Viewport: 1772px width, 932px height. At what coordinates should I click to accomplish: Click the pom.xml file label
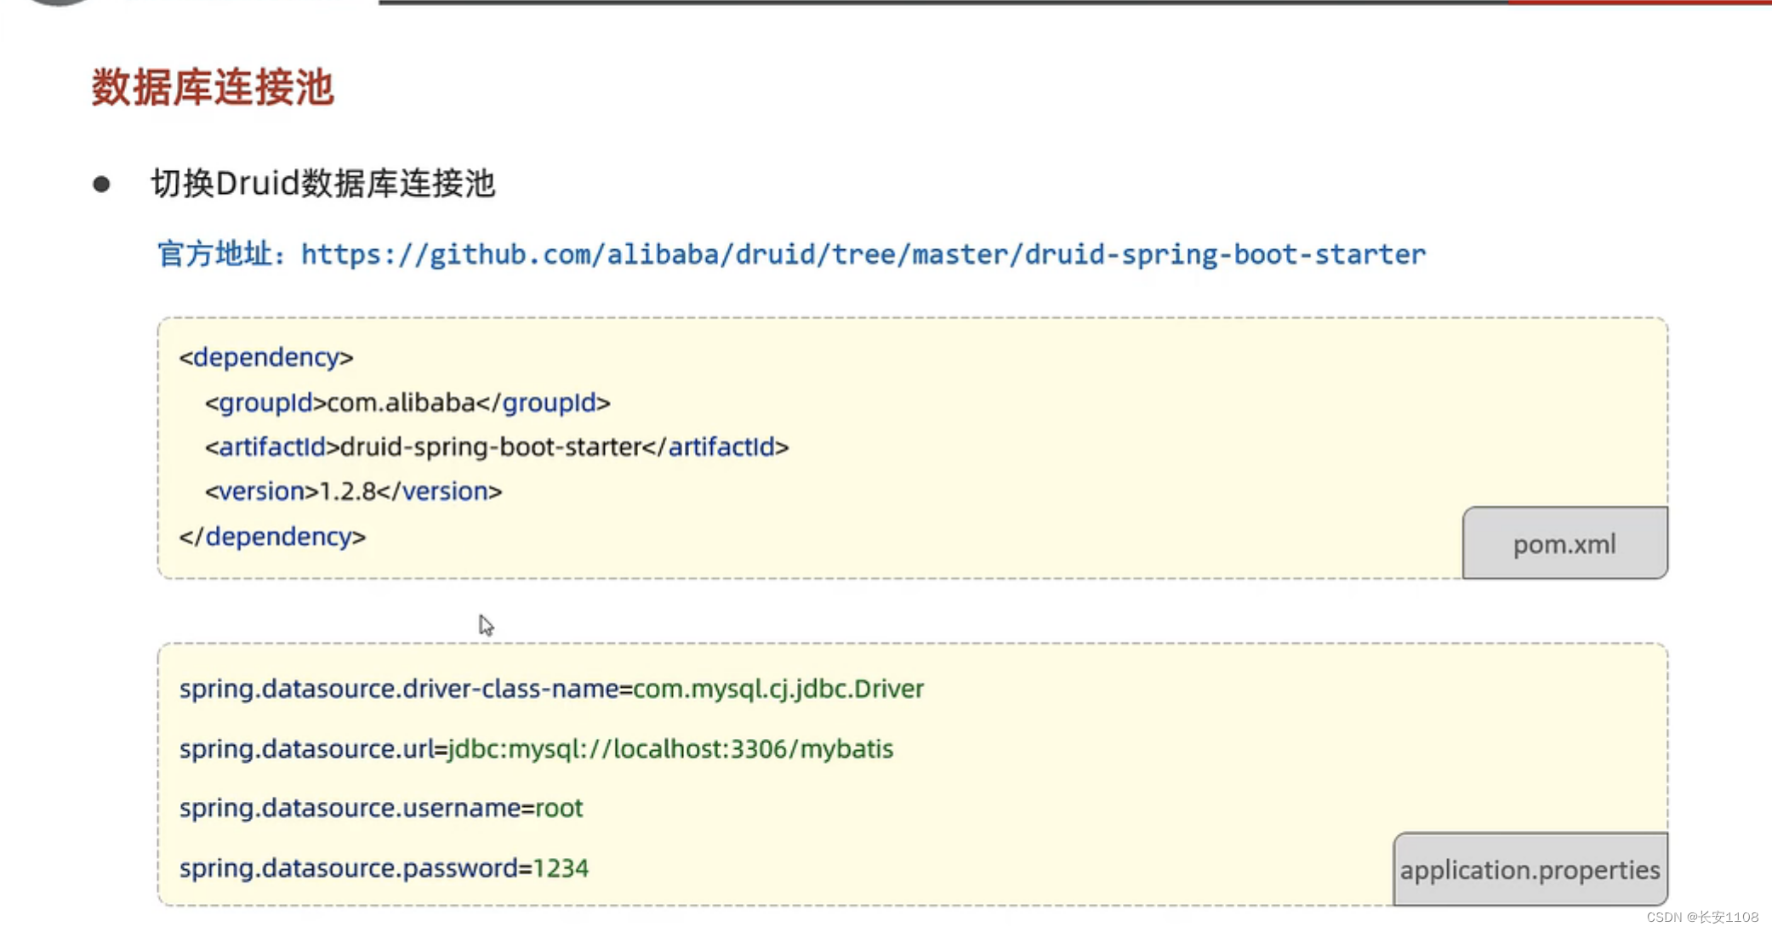pyautogui.click(x=1564, y=543)
